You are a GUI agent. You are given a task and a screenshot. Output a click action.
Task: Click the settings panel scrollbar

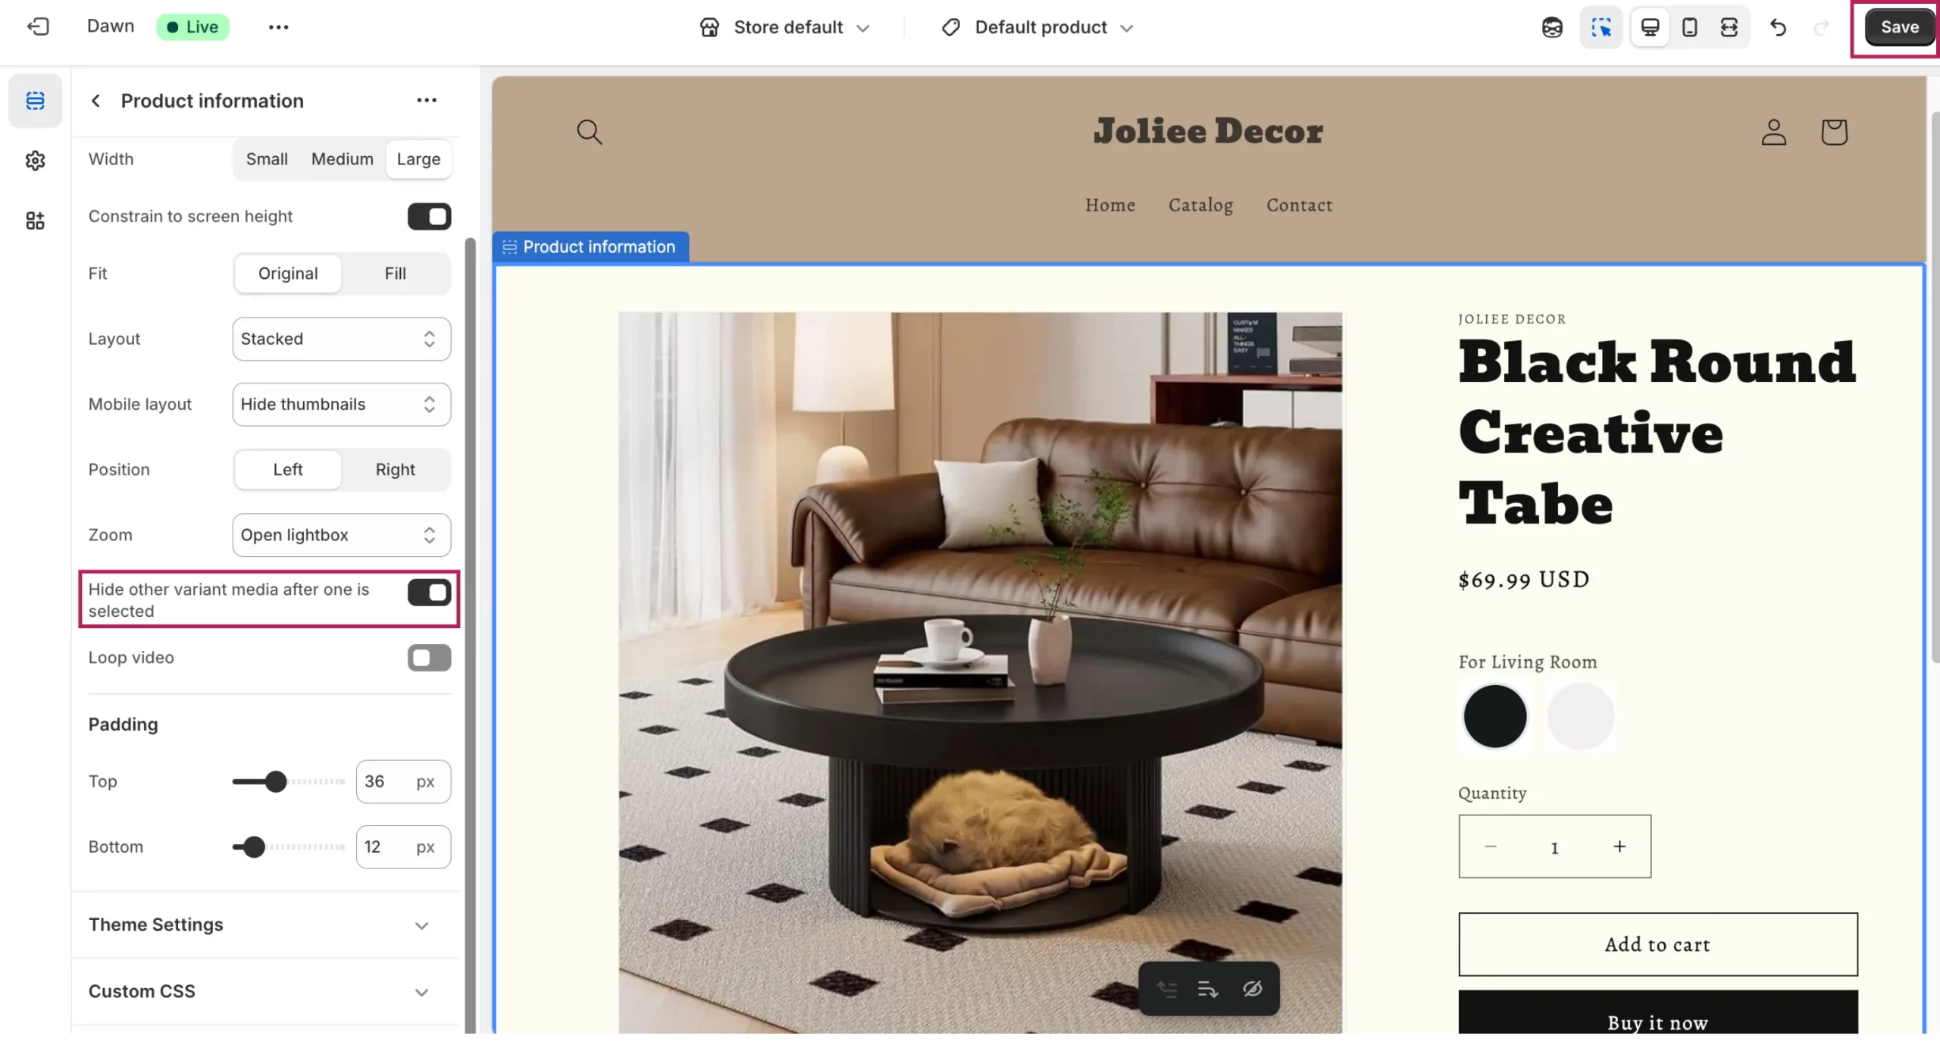(470, 635)
